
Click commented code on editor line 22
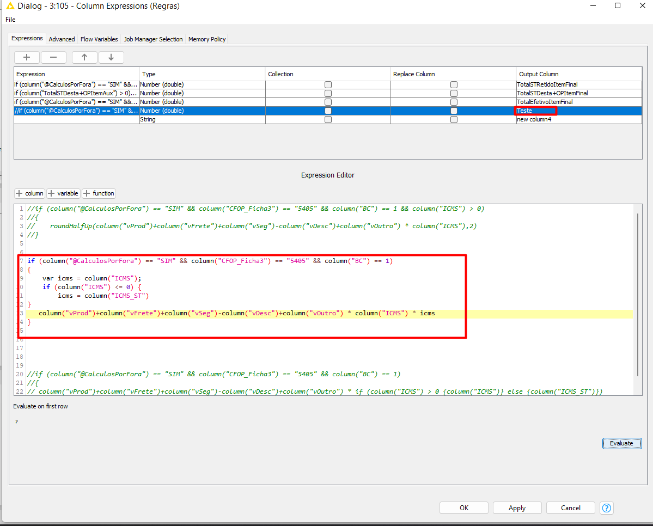[314, 392]
